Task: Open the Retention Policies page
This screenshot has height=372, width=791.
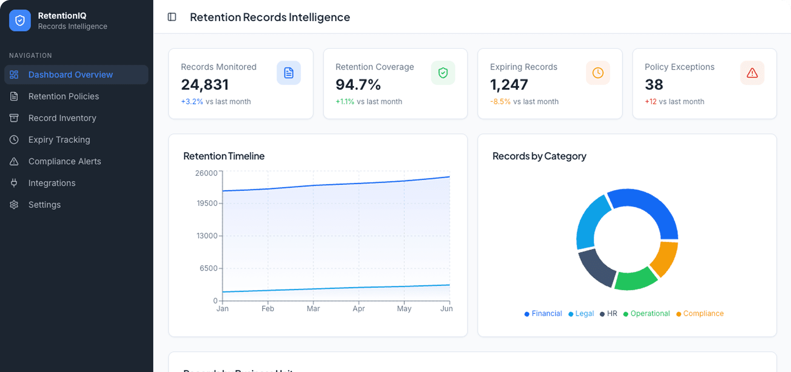Action: 77,96
